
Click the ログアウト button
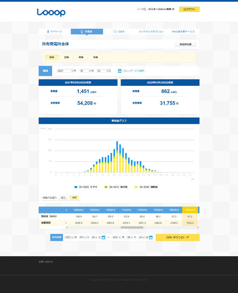pos(189,10)
